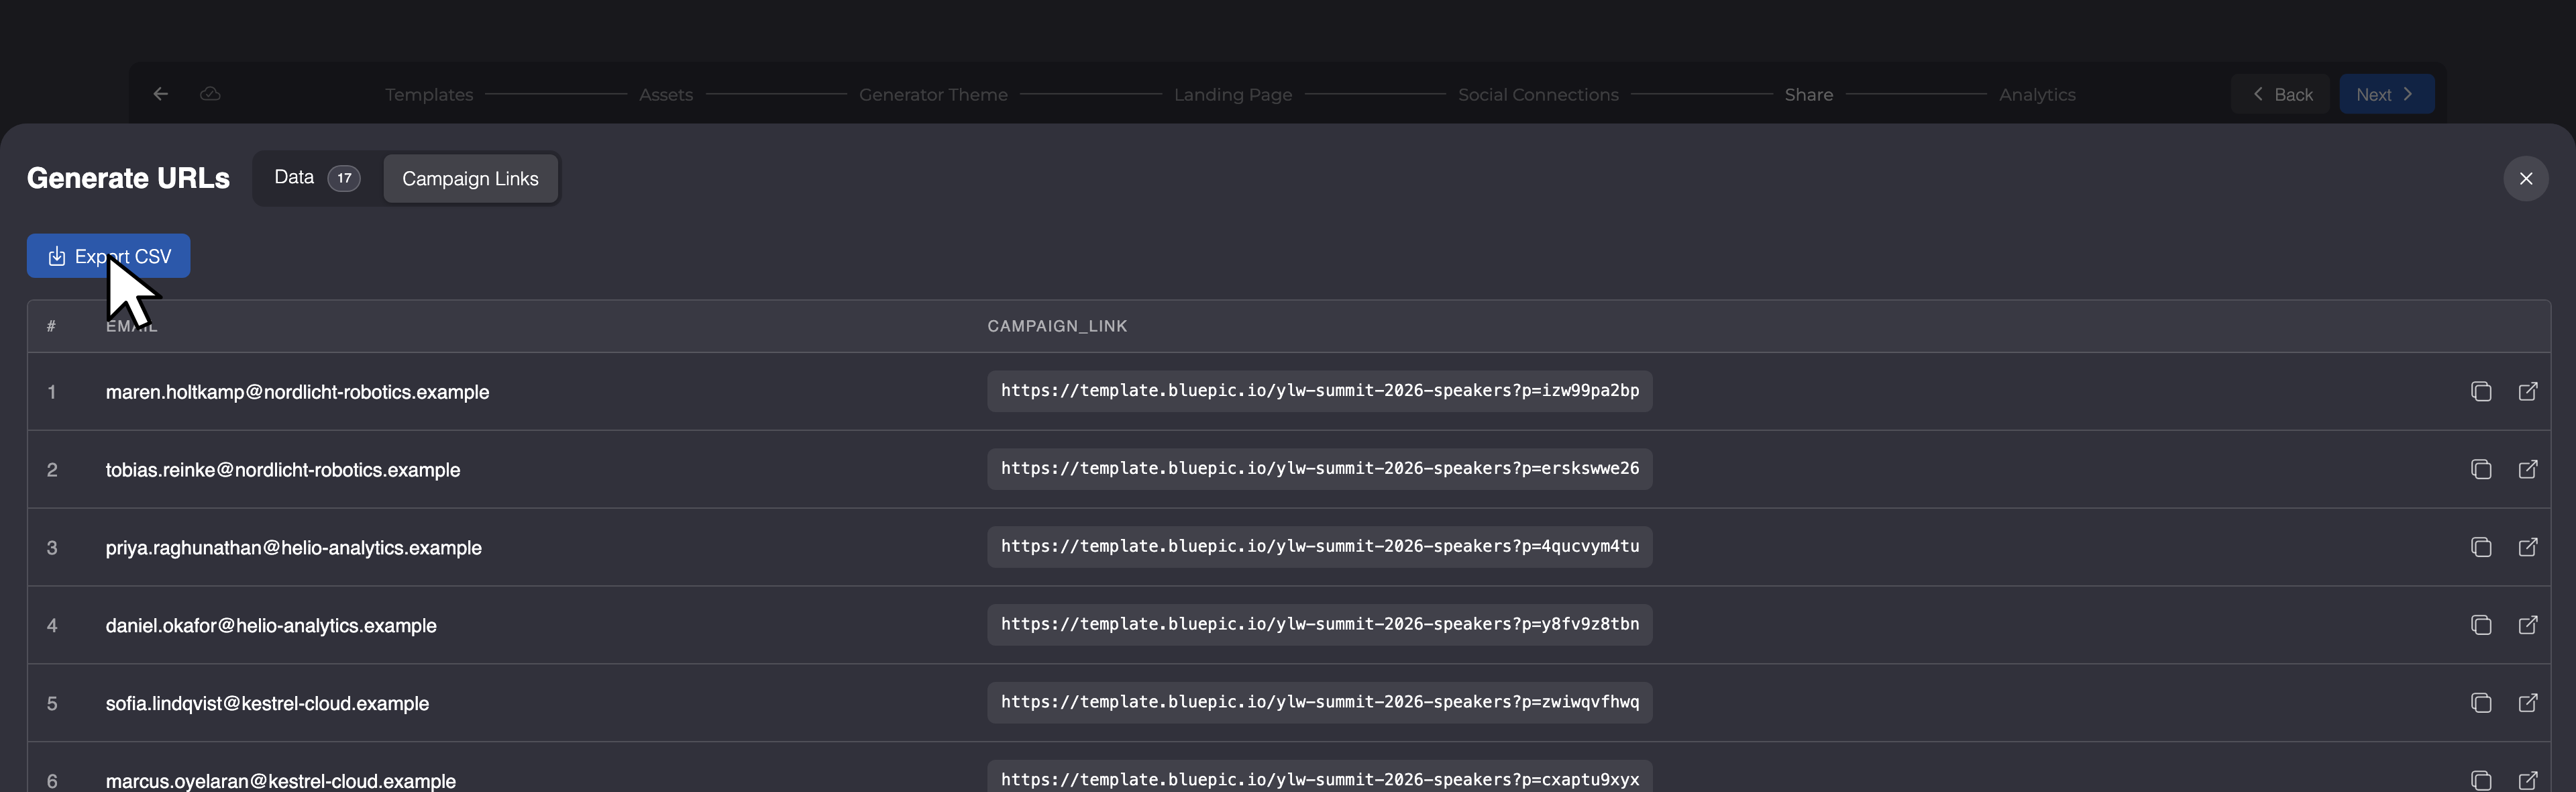
Task: Open the Templates step
Action: tap(429, 95)
